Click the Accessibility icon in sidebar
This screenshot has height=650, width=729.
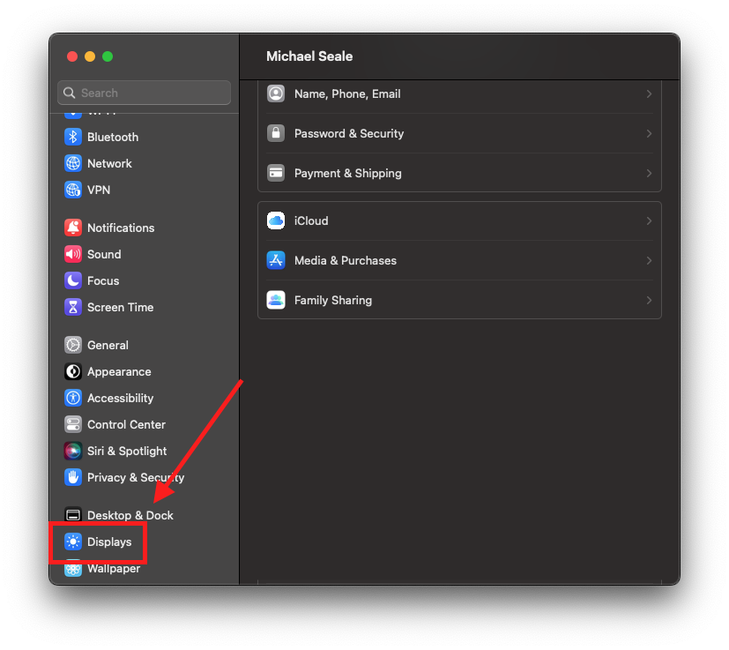[x=73, y=398]
